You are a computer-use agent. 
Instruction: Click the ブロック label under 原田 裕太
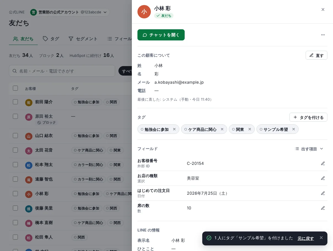pos(46,122)
